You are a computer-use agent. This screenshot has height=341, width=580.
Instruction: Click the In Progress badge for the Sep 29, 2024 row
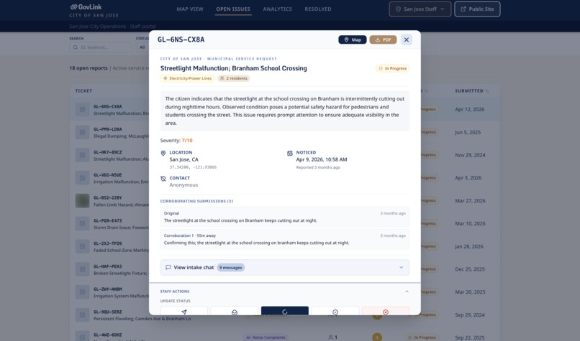coord(421,315)
